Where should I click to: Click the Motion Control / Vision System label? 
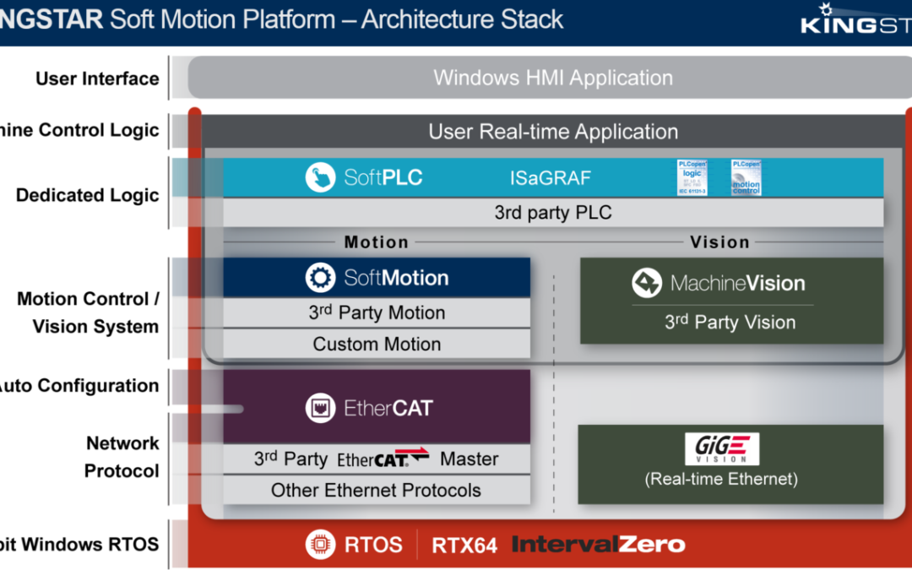click(x=88, y=312)
